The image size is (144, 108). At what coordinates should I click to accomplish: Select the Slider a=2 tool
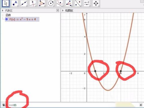[87, 3]
